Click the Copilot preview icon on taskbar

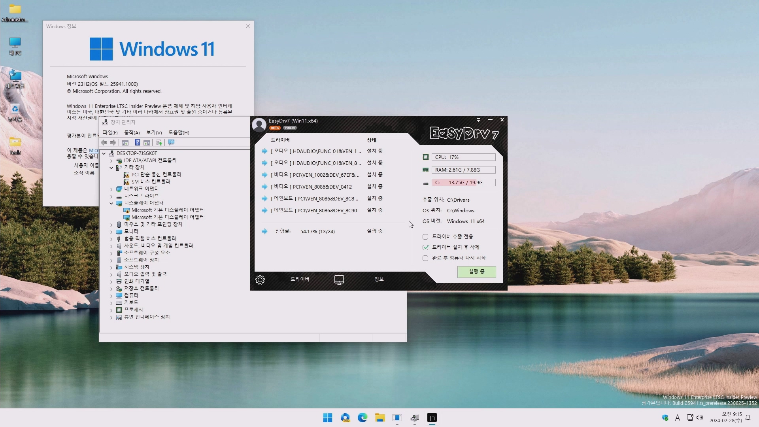[x=345, y=418]
